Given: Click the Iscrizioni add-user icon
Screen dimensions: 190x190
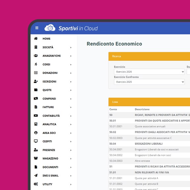Looking at the screenshot, I should click(36, 81).
